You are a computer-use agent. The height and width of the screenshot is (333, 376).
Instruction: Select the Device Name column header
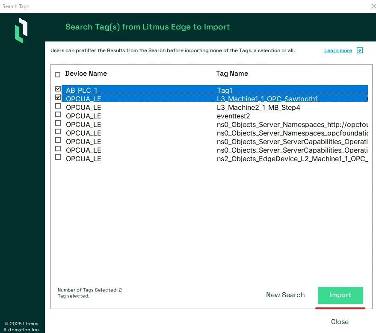(86, 74)
